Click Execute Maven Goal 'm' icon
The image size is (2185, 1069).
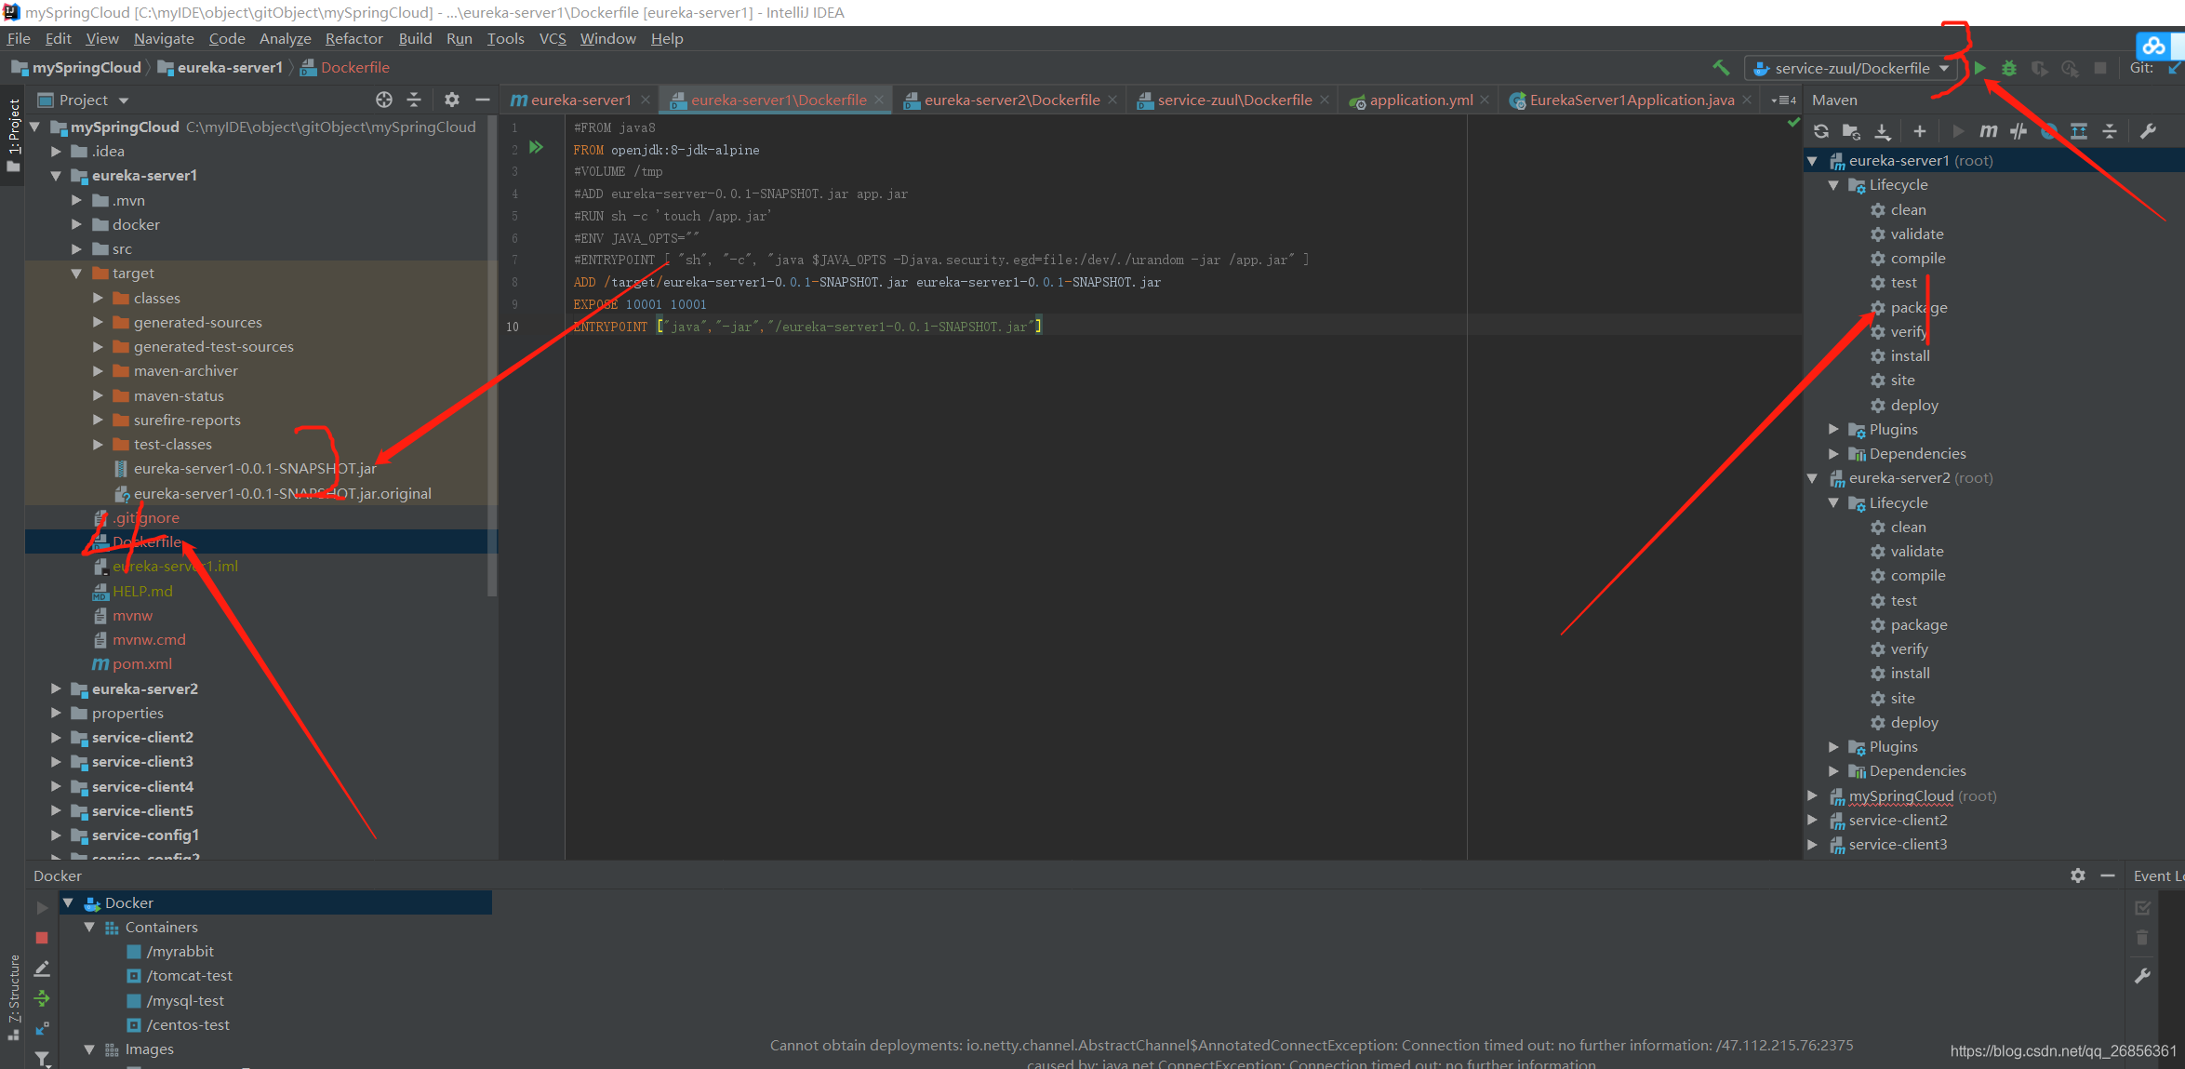(x=1988, y=131)
